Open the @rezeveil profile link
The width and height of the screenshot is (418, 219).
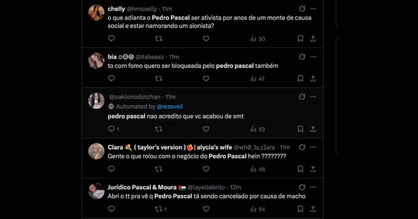tap(170, 107)
